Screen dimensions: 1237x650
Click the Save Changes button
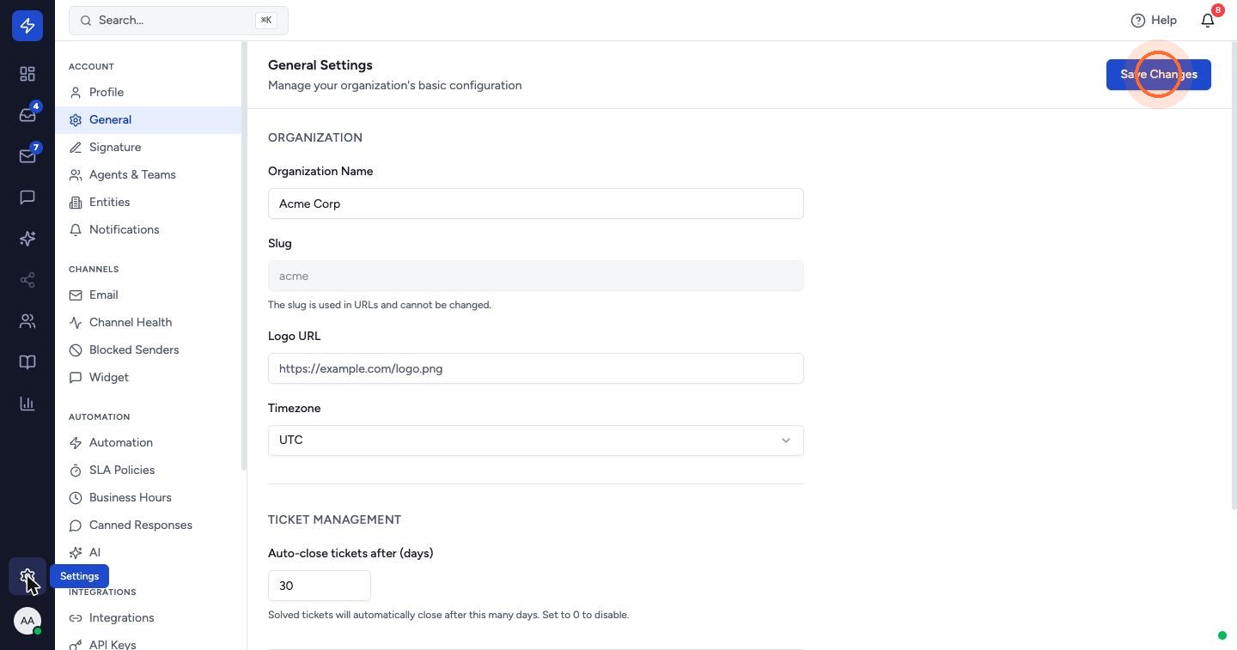pyautogui.click(x=1159, y=75)
